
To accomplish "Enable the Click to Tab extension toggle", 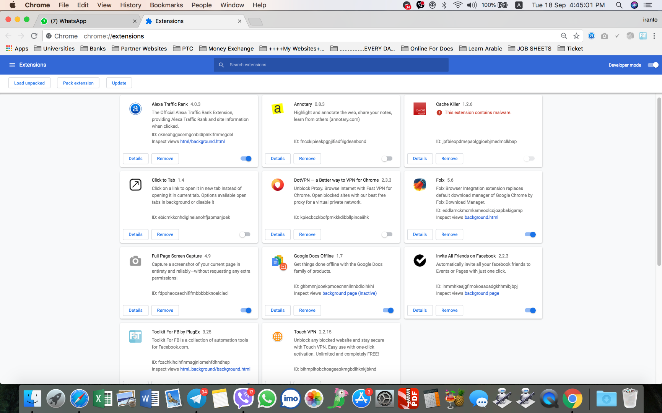I will click(x=245, y=234).
